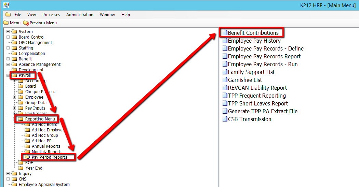Open the Administration menu
359x187 pixels.
(80, 15)
